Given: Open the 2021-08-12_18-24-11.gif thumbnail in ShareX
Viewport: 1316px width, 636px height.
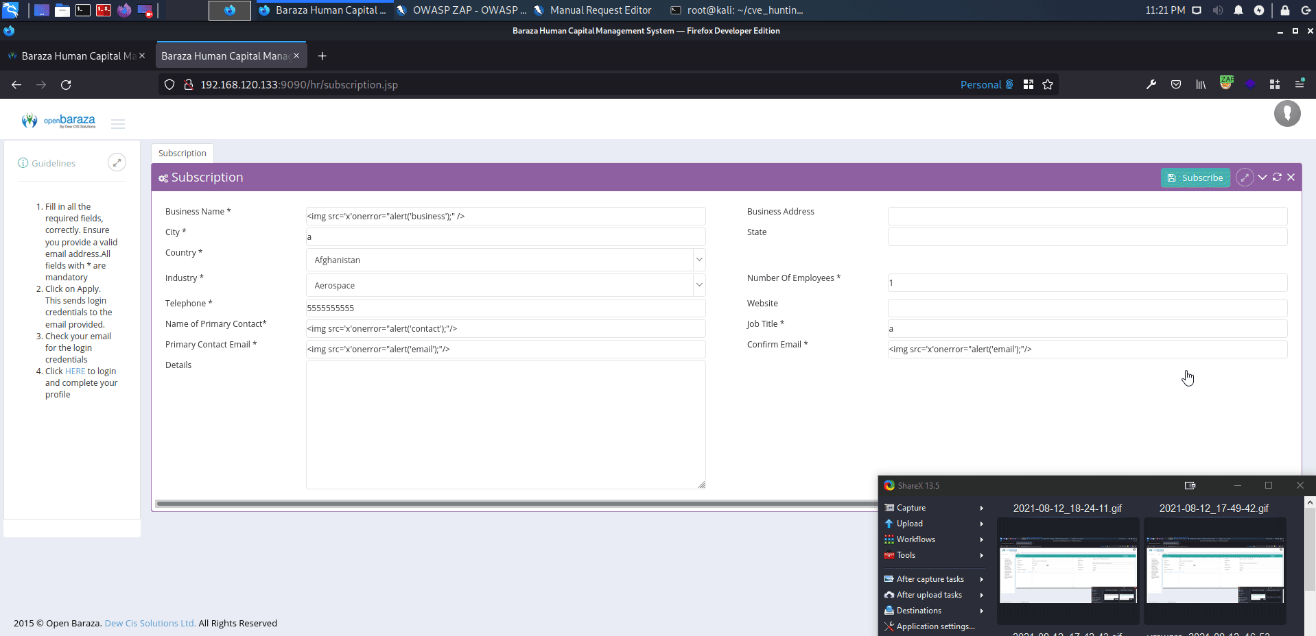Looking at the screenshot, I should (x=1068, y=570).
